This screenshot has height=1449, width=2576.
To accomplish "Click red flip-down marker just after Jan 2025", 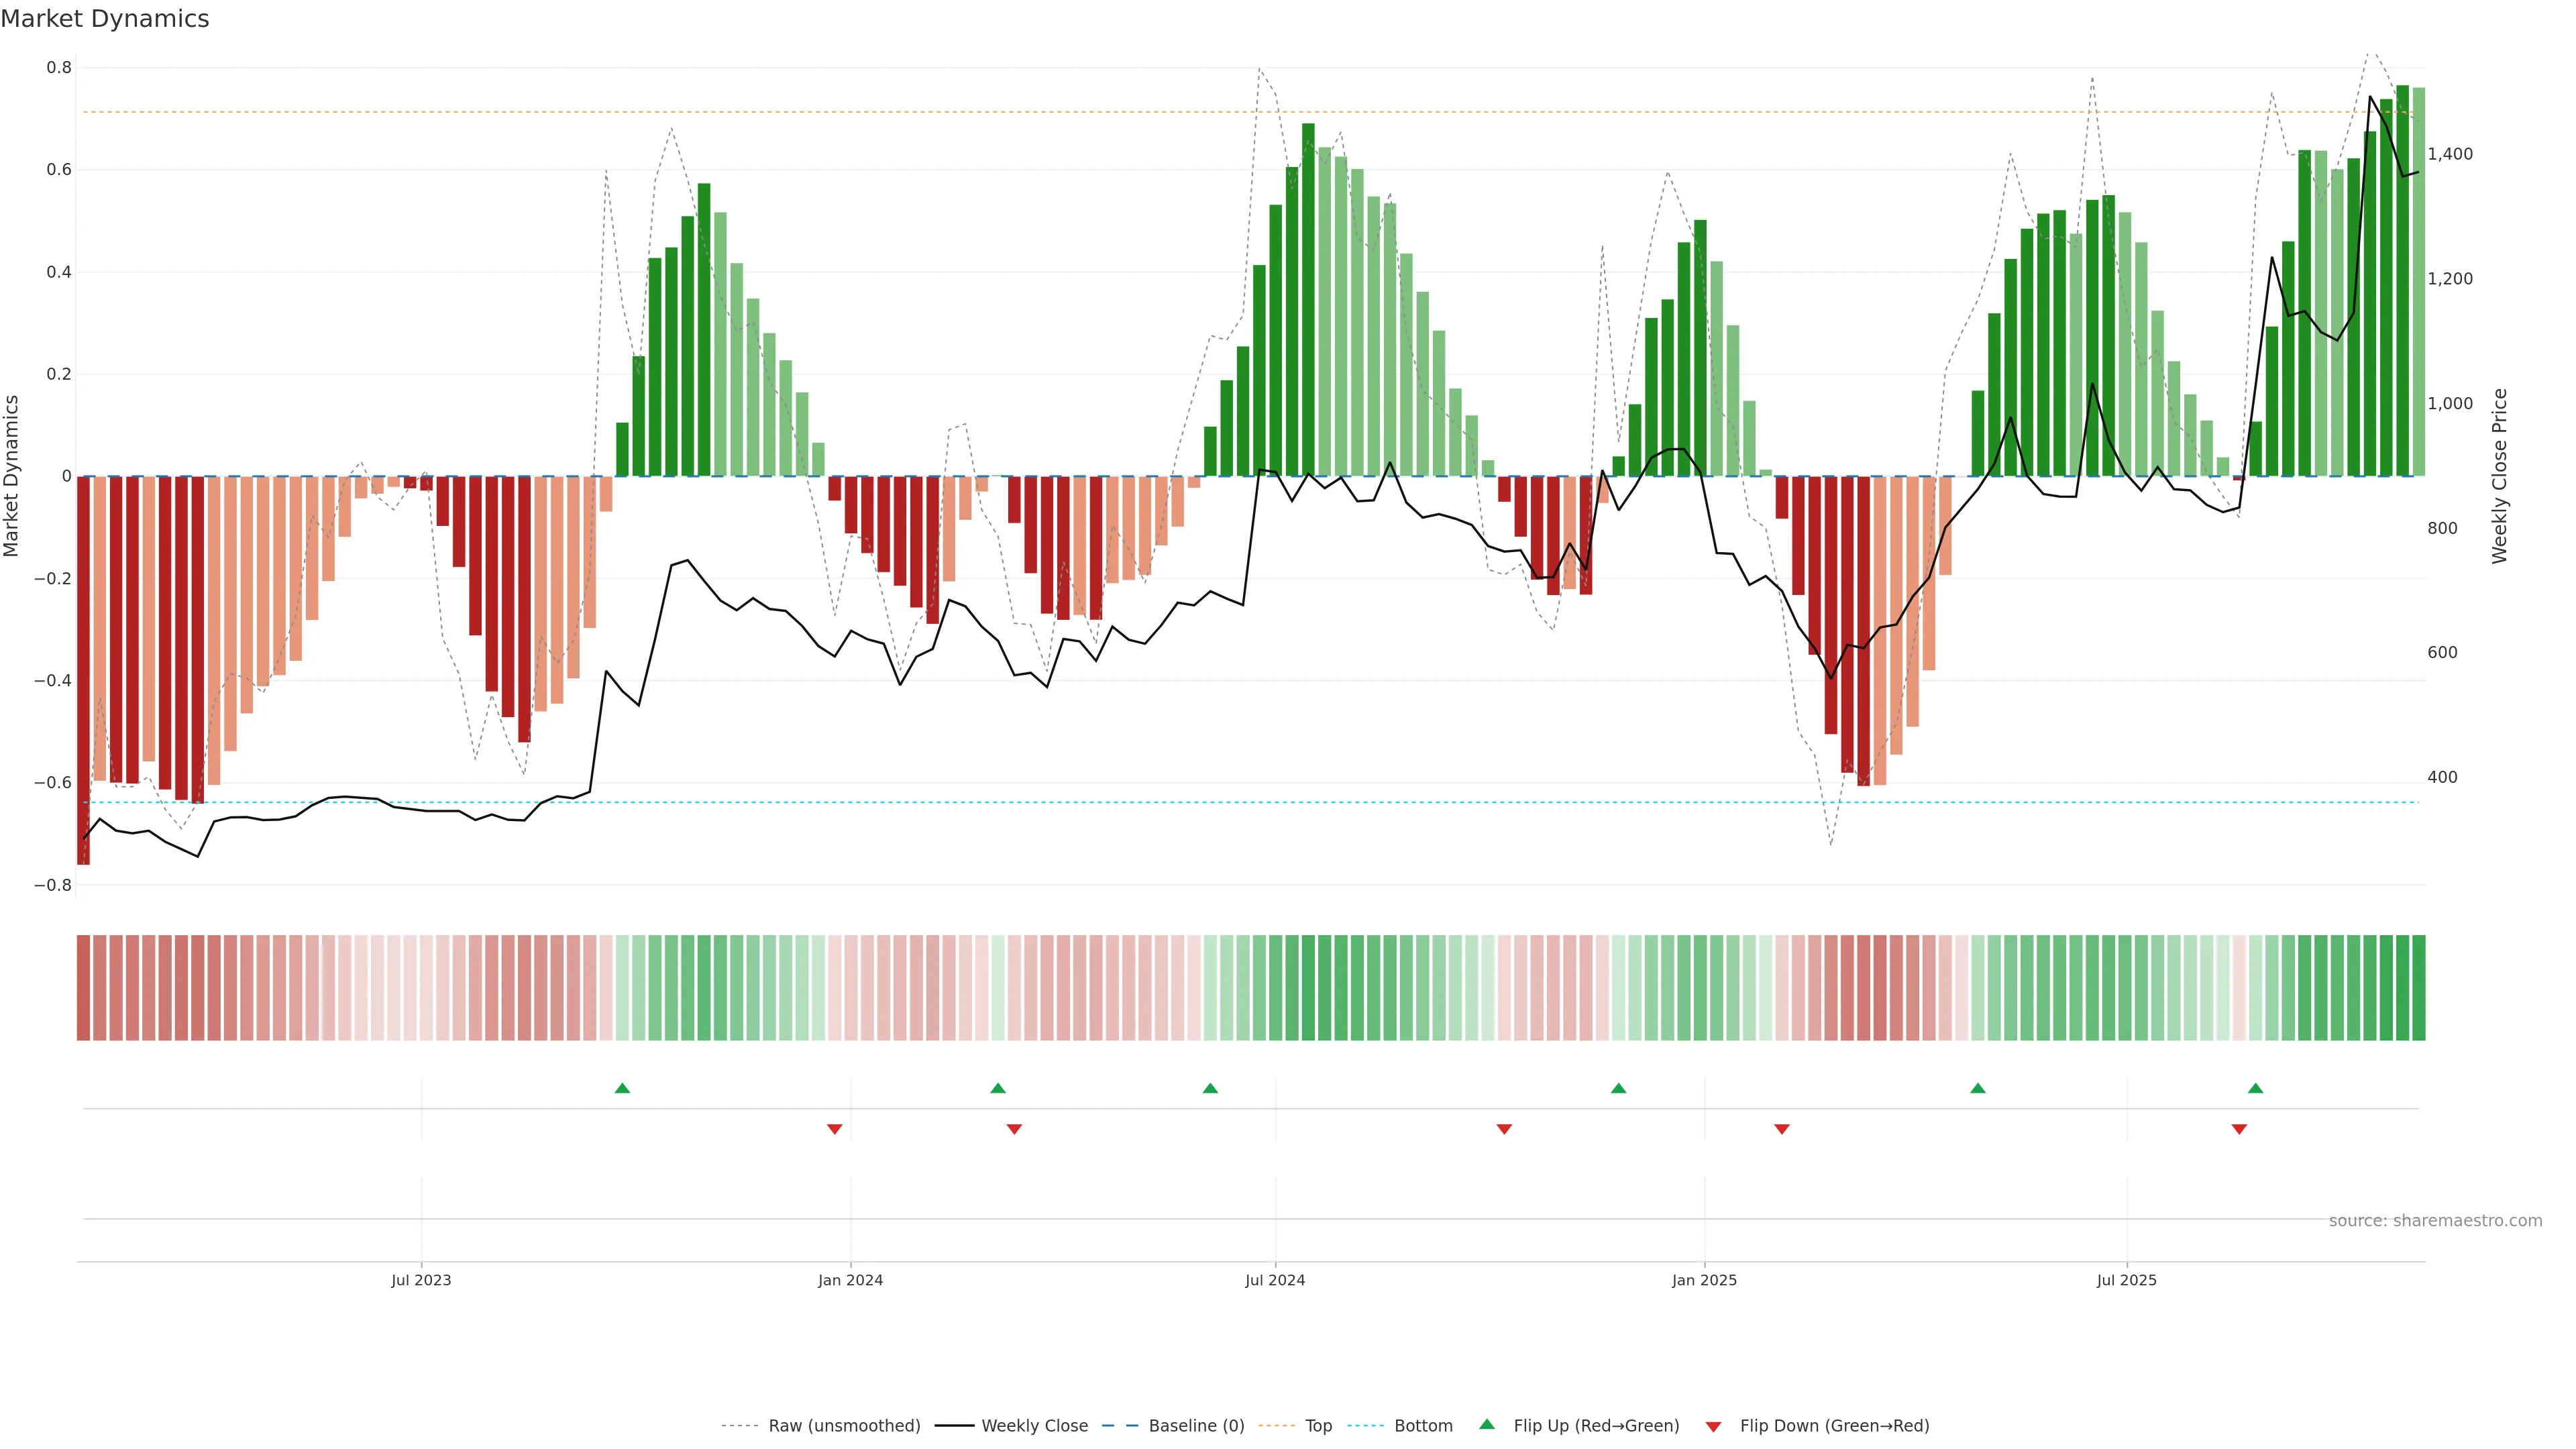I will click(1781, 1129).
